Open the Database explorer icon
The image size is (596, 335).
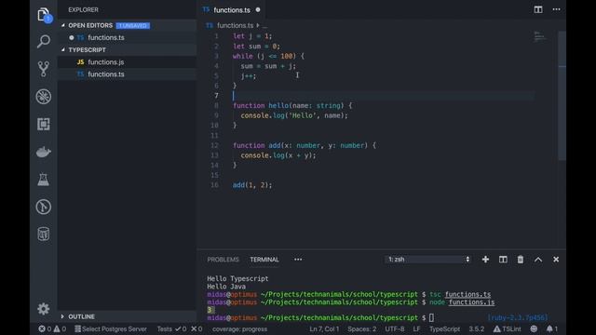point(44,234)
